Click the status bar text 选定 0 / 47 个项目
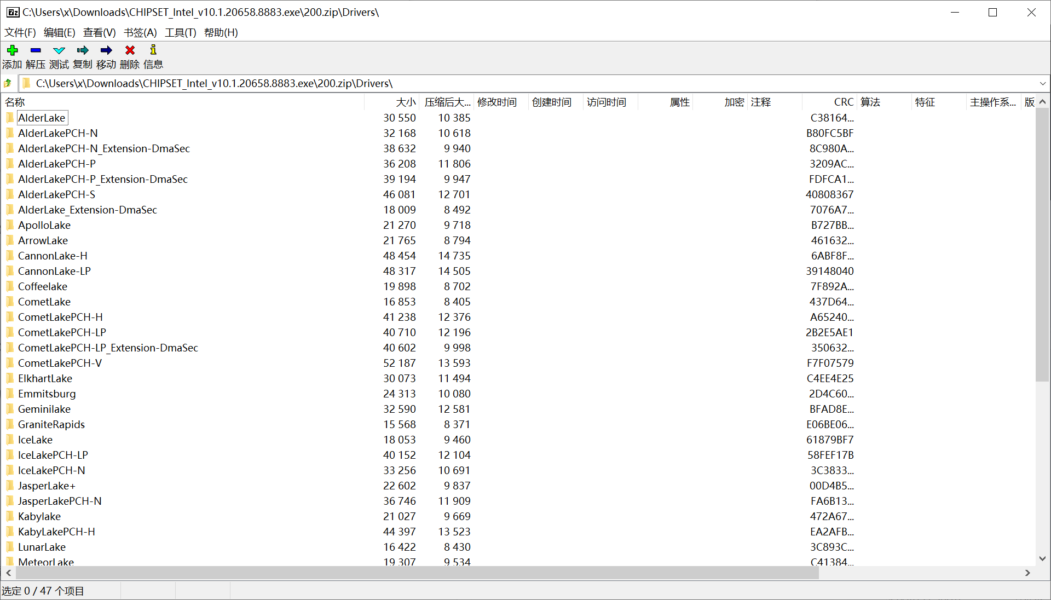The image size is (1051, 600). [43, 591]
